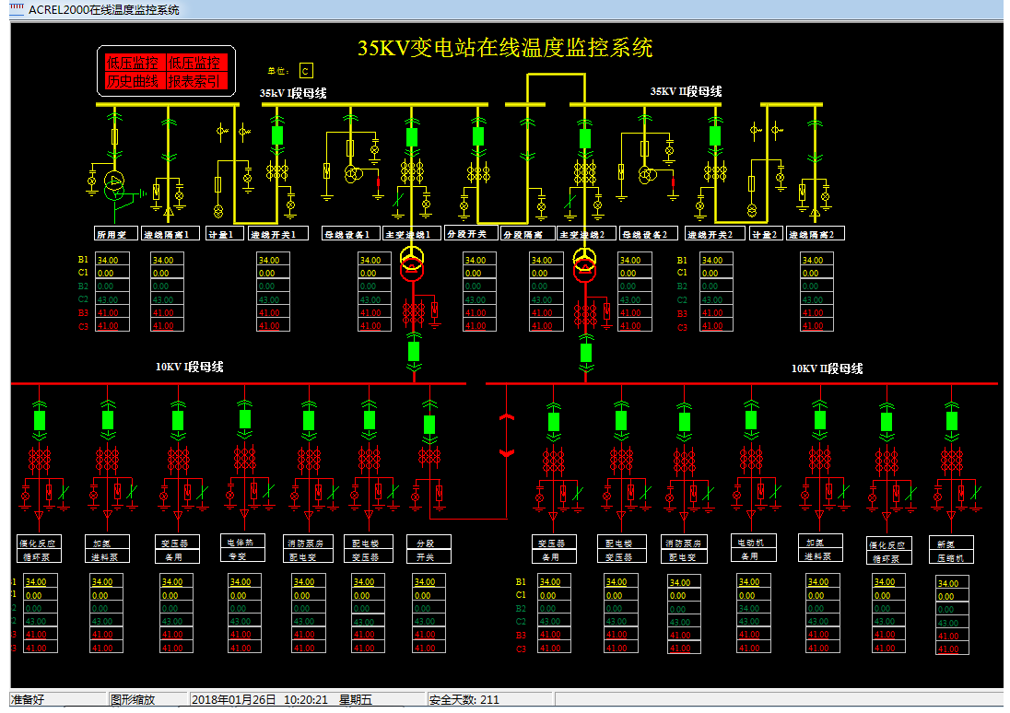Click the 母线设备1 voltage transformer symbol
Viewport: 1010px width, 713px height.
coord(352,175)
